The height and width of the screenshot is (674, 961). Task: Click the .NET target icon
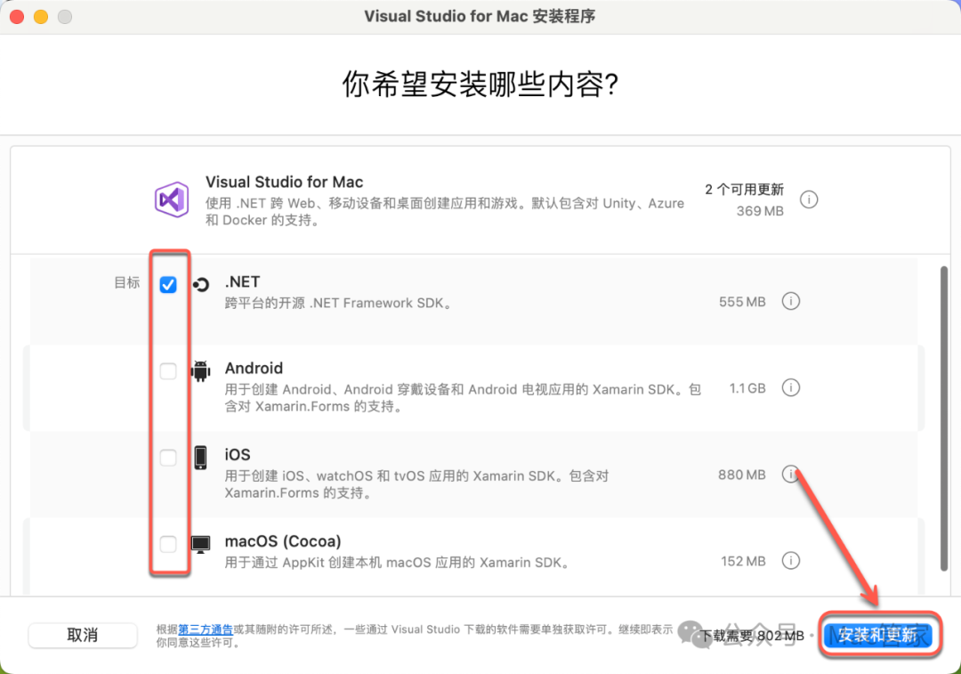[201, 285]
